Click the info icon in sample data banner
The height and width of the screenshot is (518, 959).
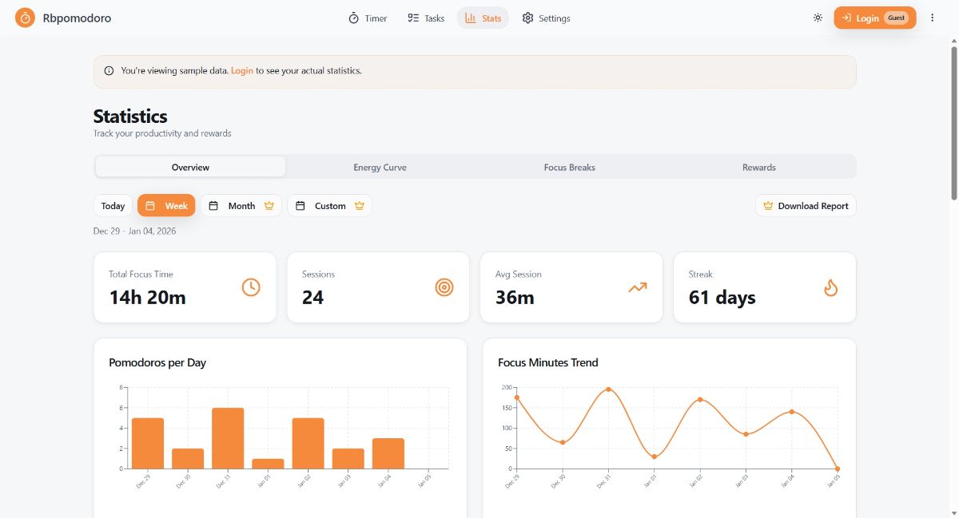[109, 71]
